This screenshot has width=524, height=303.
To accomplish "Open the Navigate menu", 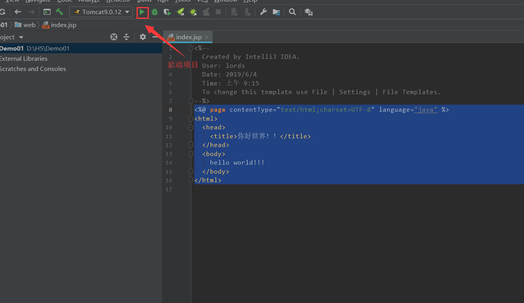I will (38, 1).
